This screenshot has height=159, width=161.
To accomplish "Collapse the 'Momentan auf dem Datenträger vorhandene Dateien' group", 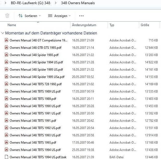I will pyautogui.click(x=3, y=33).
